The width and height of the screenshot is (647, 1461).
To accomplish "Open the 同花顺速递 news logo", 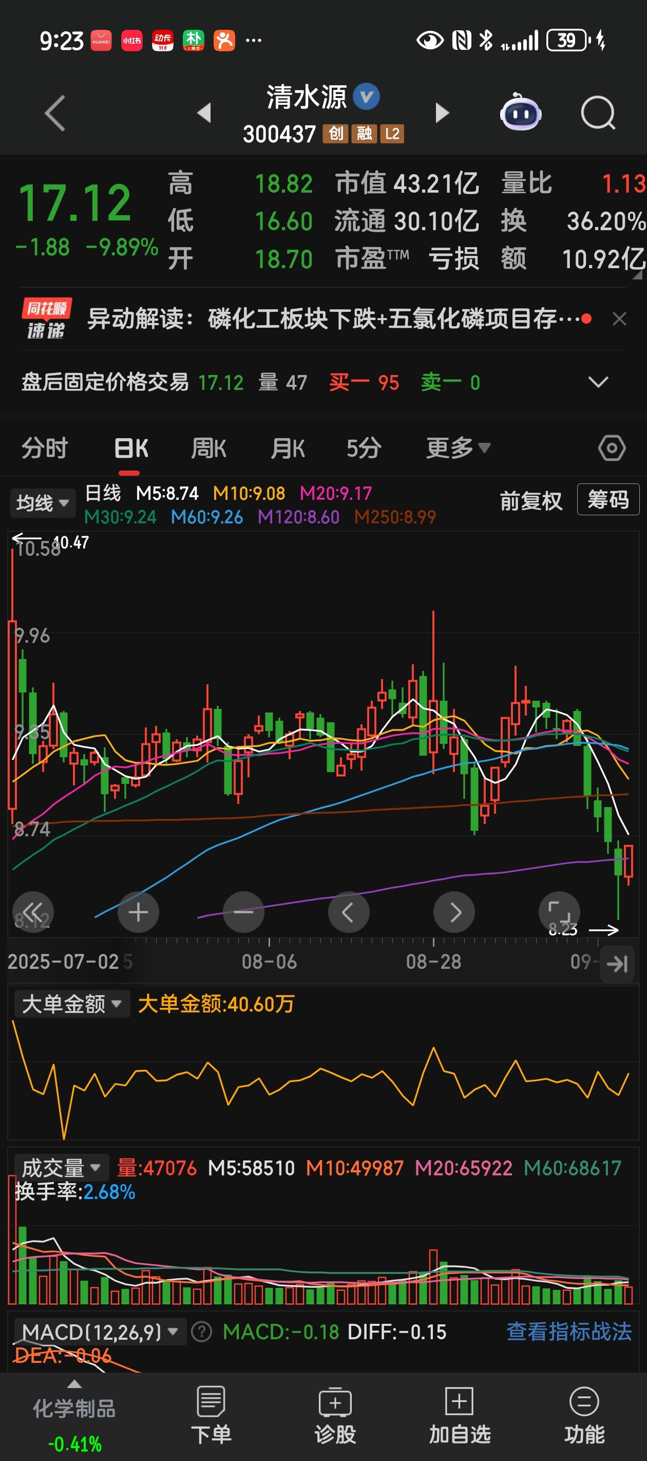I will (47, 319).
